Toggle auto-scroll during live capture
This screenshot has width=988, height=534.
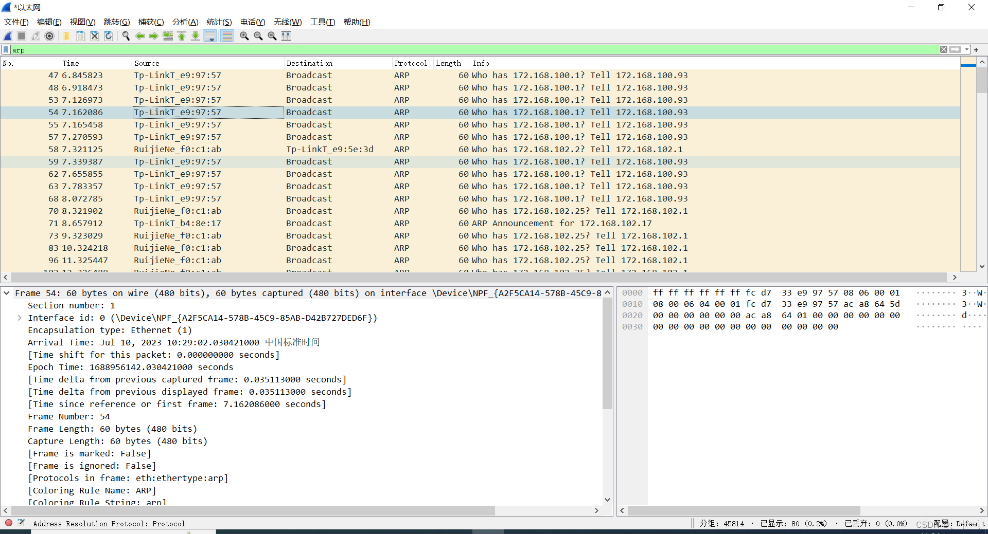click(x=210, y=36)
